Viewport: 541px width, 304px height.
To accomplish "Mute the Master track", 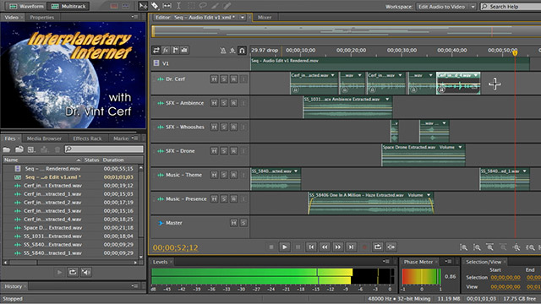I will (233, 223).
